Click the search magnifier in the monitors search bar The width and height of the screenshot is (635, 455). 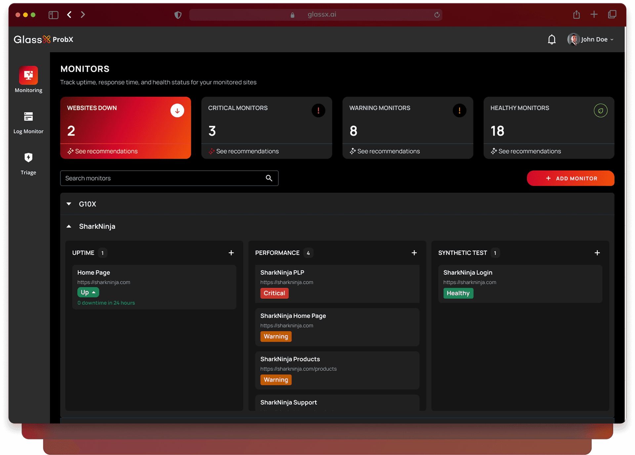[x=269, y=178]
